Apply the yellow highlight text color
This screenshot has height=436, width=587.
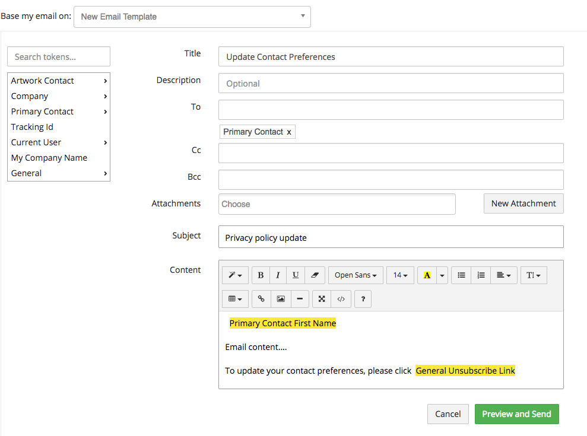tap(427, 275)
